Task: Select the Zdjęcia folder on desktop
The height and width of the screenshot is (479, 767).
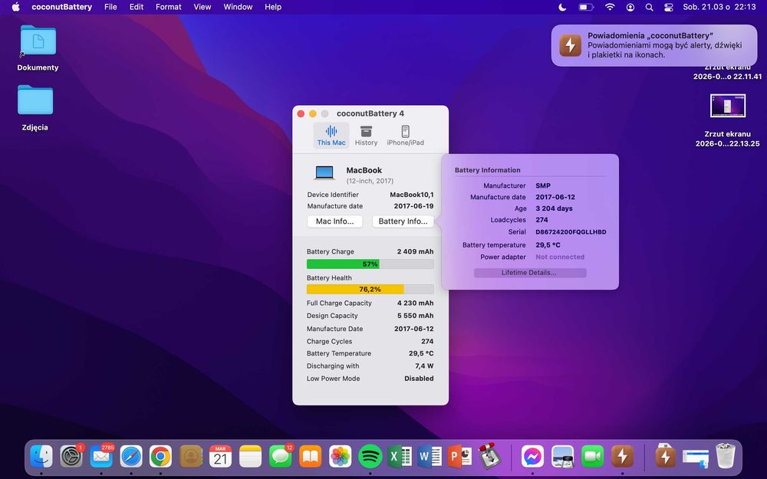Action: [x=35, y=107]
